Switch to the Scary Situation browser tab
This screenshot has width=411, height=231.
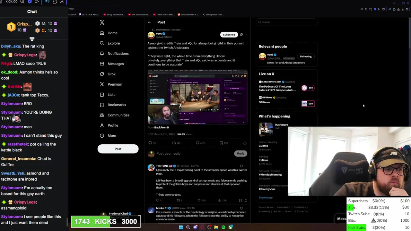115,14
